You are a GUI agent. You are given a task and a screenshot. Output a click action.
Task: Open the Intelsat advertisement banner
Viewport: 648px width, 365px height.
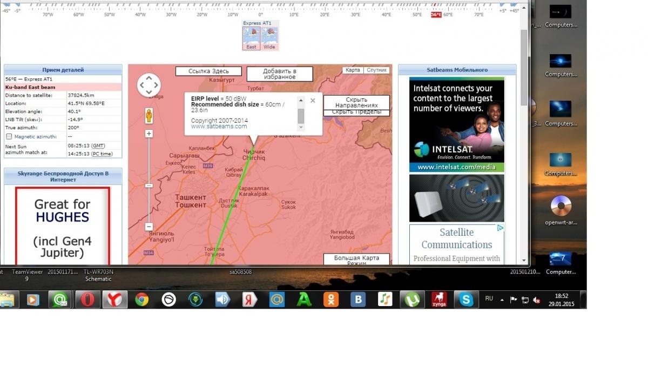(x=457, y=124)
